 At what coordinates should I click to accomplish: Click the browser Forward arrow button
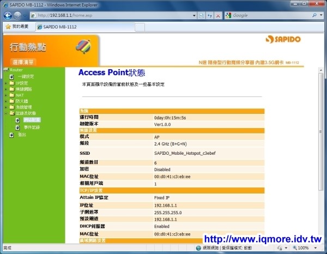[x=17, y=15]
